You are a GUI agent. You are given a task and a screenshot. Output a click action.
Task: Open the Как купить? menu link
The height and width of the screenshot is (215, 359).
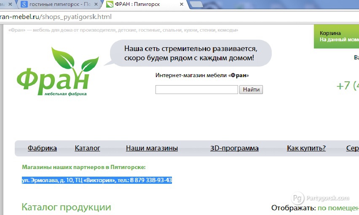[x=306, y=148]
